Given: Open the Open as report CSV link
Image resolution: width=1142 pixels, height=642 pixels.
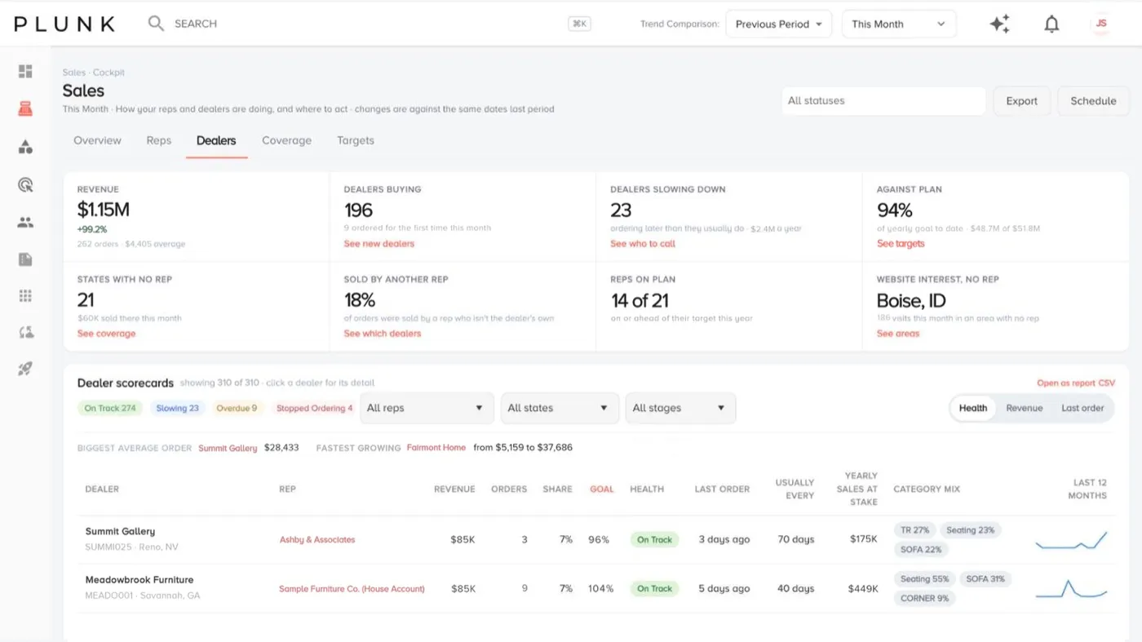Looking at the screenshot, I should (x=1076, y=383).
